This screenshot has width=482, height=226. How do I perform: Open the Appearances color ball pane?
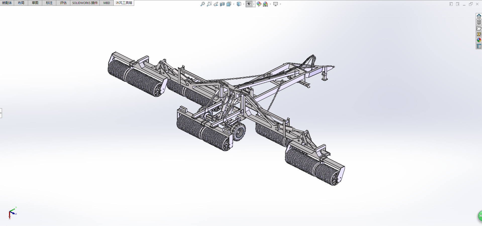tap(479, 40)
